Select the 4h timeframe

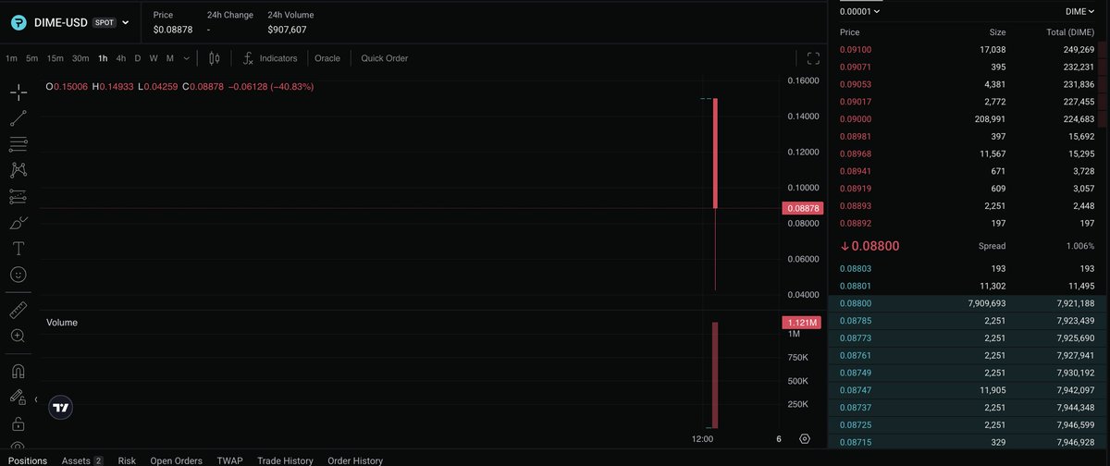tap(121, 58)
